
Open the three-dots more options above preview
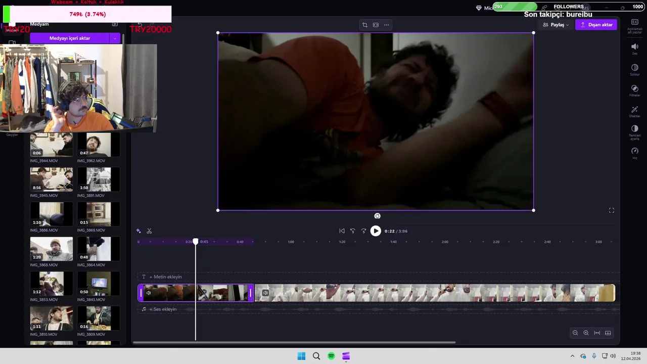386,25
